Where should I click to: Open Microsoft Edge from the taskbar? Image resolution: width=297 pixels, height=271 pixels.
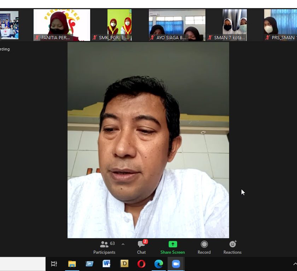pyautogui.click(x=158, y=264)
